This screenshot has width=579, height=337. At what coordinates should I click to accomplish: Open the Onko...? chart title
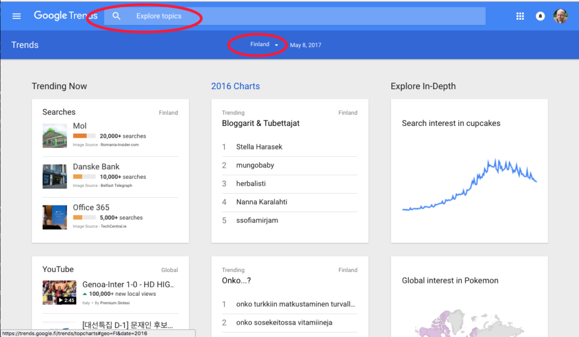pos(236,281)
